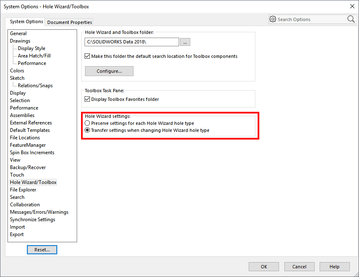Select top-level Performance category
The image size is (359, 277).
tap(24, 108)
